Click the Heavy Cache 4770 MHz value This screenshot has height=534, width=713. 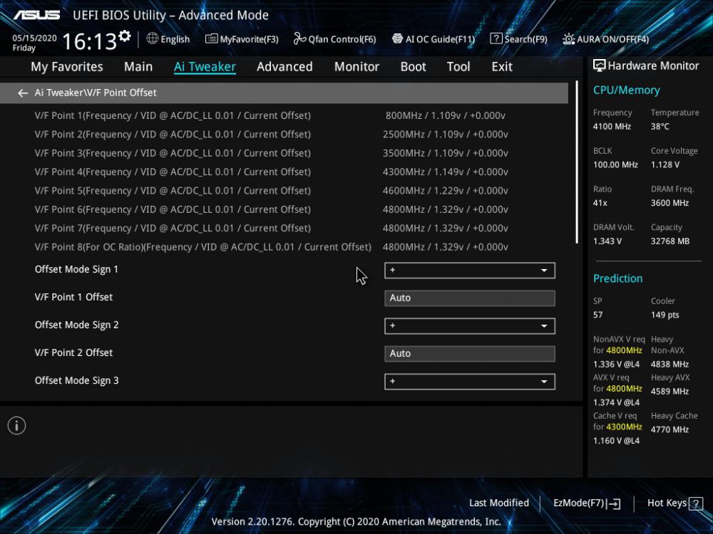(670, 429)
